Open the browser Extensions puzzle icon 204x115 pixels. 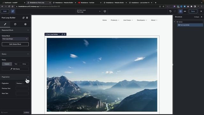point(191,6)
